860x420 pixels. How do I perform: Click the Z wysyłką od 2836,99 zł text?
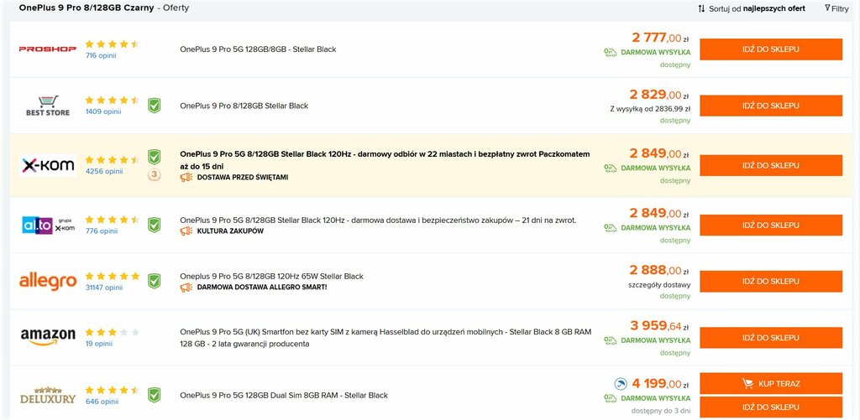click(650, 108)
